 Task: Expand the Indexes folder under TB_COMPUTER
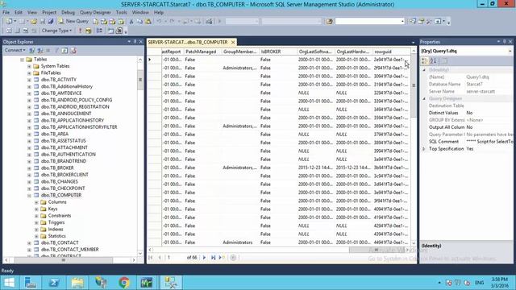click(36, 229)
